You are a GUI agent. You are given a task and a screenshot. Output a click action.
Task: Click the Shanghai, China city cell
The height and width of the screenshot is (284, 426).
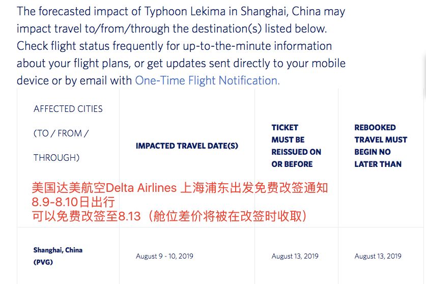click(x=58, y=250)
